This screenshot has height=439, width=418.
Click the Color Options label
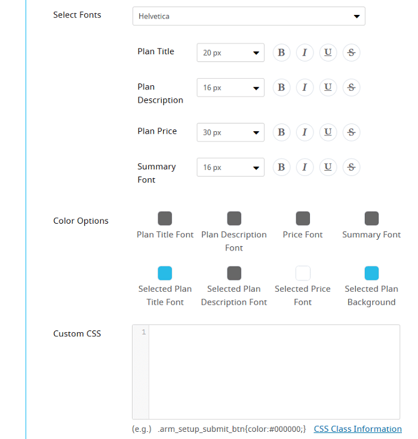[81, 221]
